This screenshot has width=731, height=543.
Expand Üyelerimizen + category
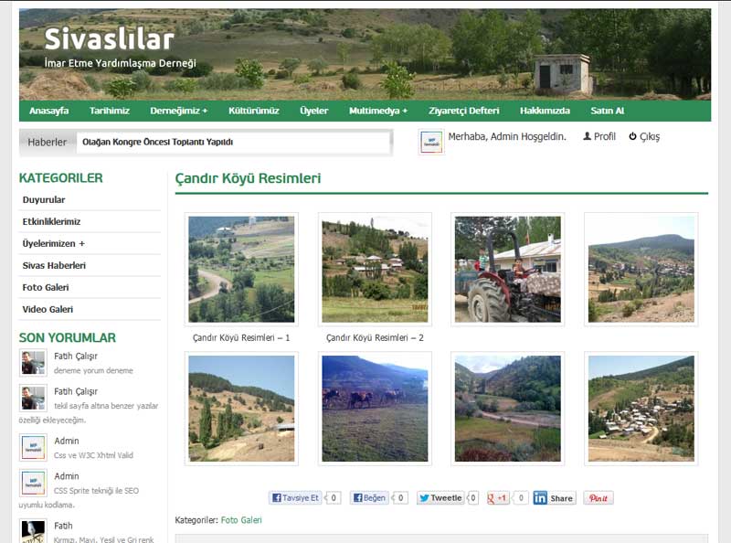point(54,243)
